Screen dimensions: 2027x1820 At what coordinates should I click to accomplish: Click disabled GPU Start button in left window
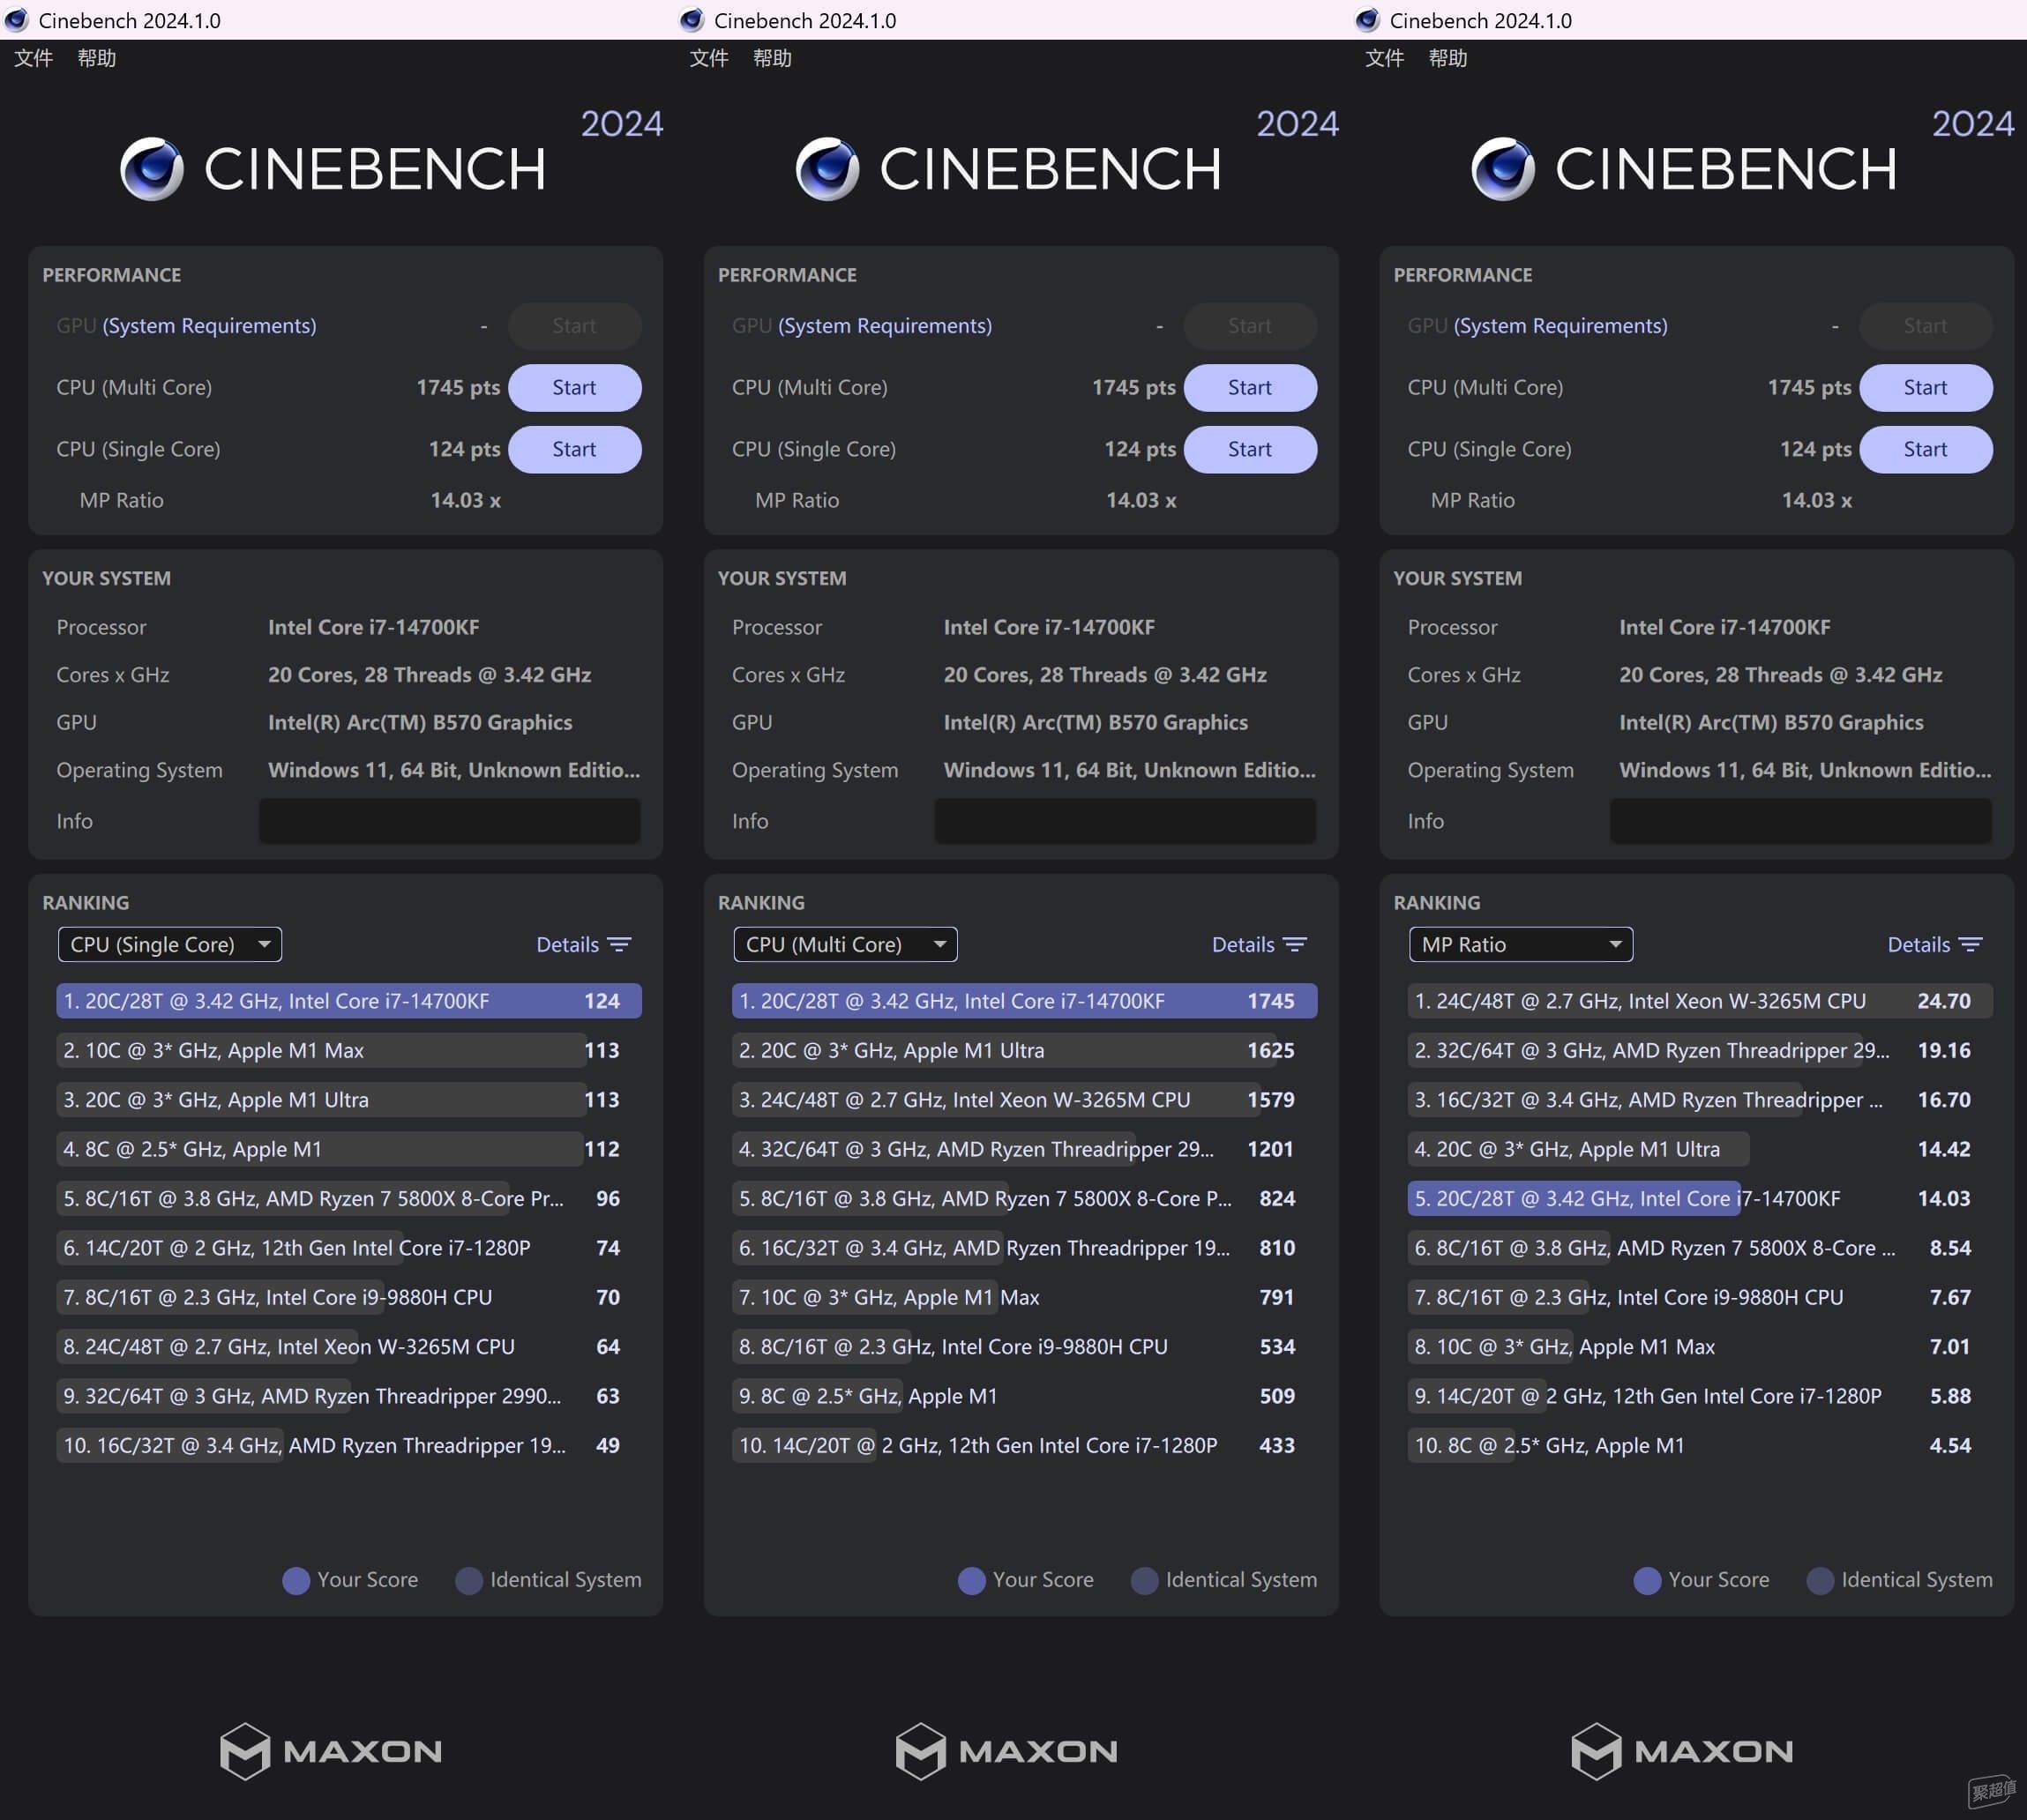(x=574, y=326)
